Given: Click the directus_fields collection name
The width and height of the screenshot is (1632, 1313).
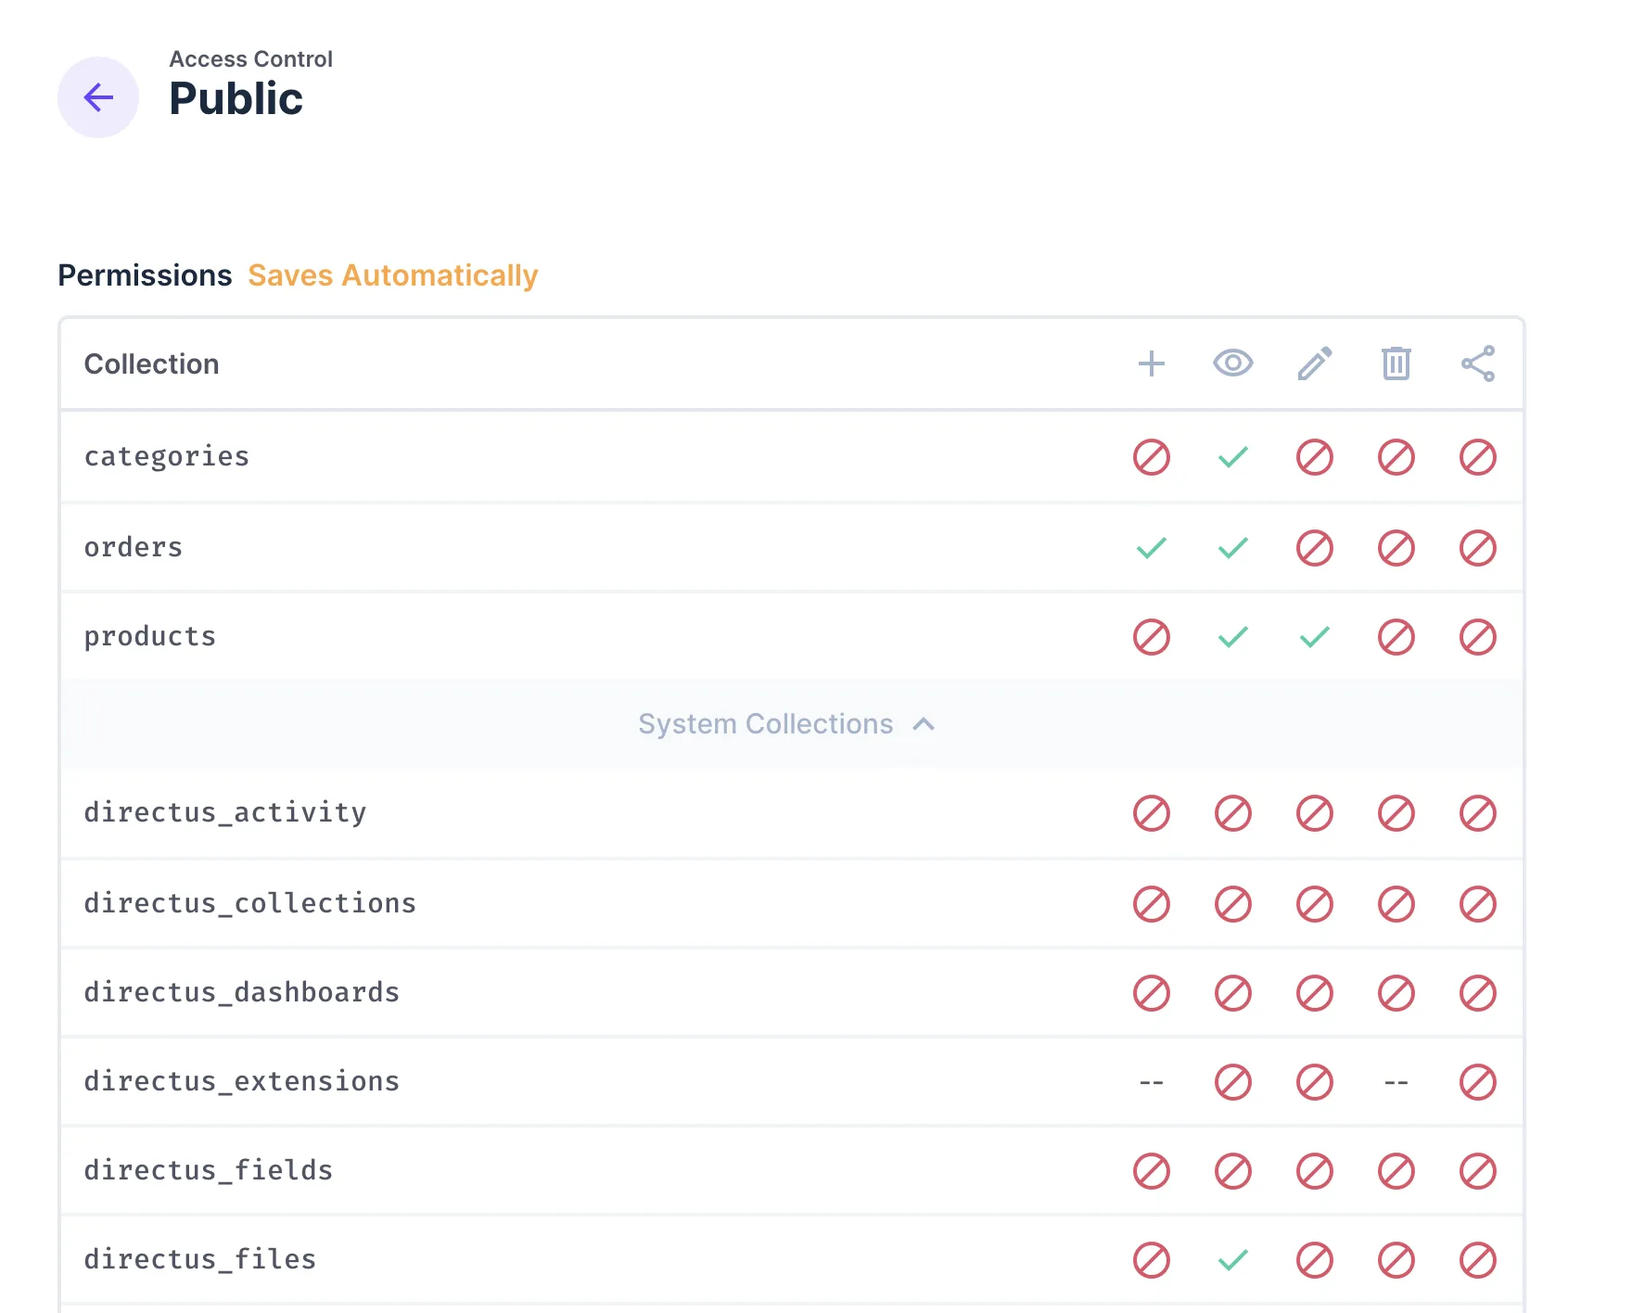Looking at the screenshot, I should point(208,1170).
